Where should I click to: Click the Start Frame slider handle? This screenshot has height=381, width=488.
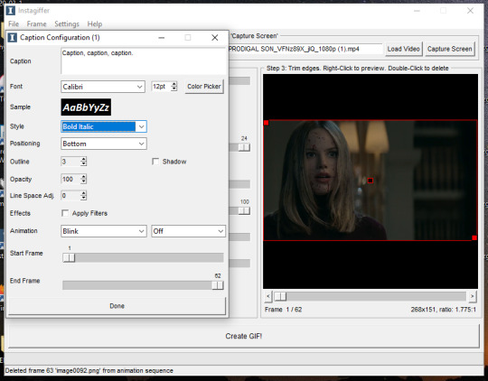[x=69, y=257]
